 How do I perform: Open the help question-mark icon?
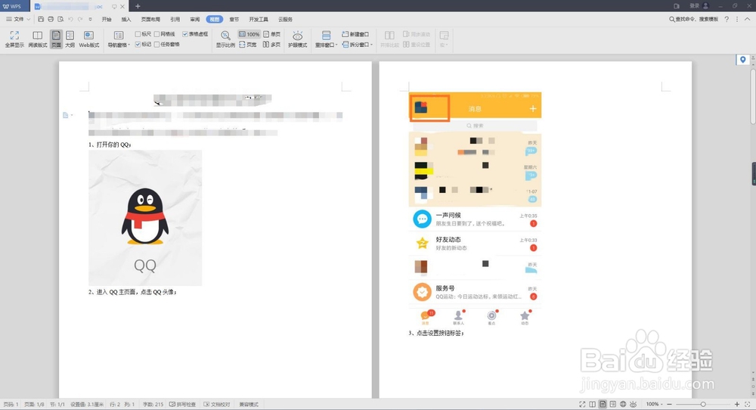pos(727,20)
